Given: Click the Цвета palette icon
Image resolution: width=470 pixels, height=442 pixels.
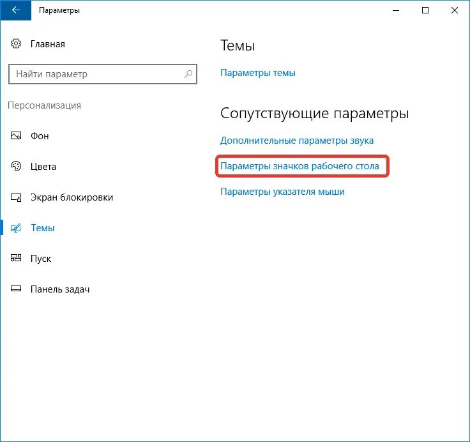Looking at the screenshot, I should pyautogui.click(x=16, y=166).
